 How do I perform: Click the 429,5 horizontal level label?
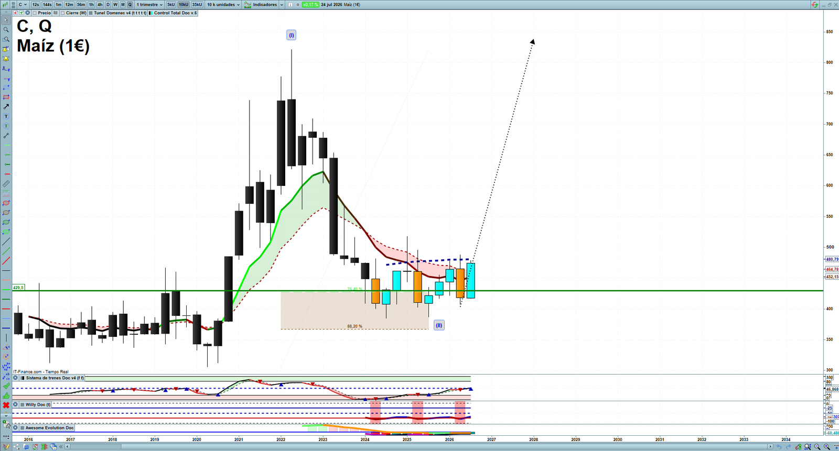pyautogui.click(x=18, y=288)
